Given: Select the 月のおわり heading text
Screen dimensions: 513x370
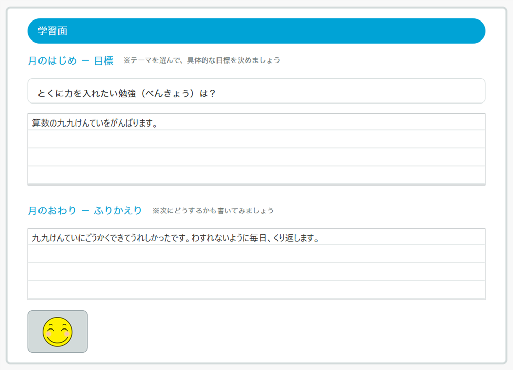Looking at the screenshot, I should coord(52,211).
